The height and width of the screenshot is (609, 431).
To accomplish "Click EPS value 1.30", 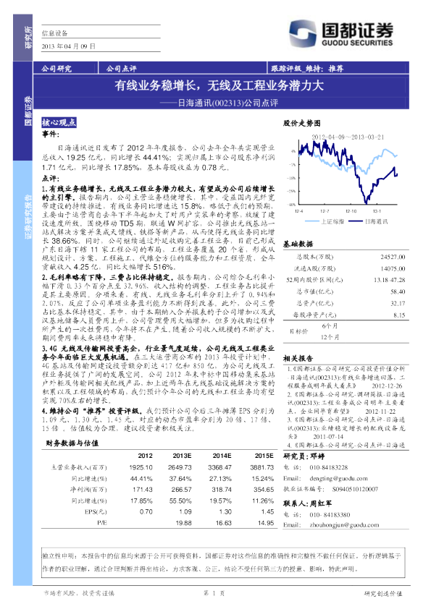I will point(225,512).
